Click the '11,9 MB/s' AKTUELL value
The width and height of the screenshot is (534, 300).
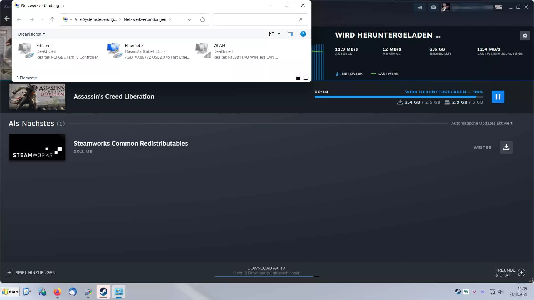click(346, 49)
